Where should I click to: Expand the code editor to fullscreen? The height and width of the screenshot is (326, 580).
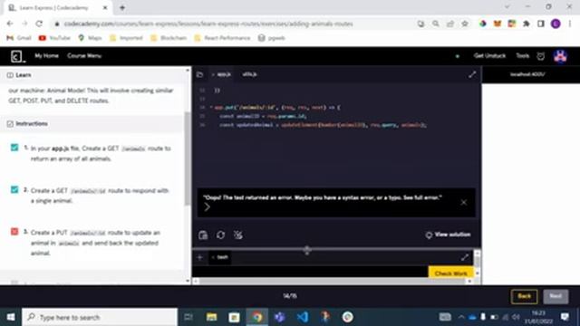click(x=472, y=74)
